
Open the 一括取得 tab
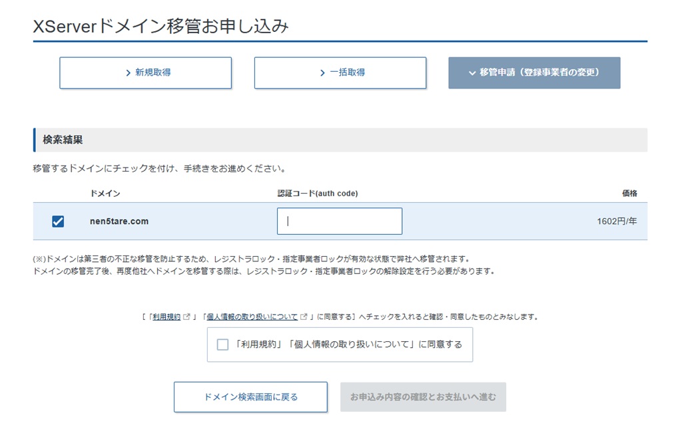coord(340,73)
